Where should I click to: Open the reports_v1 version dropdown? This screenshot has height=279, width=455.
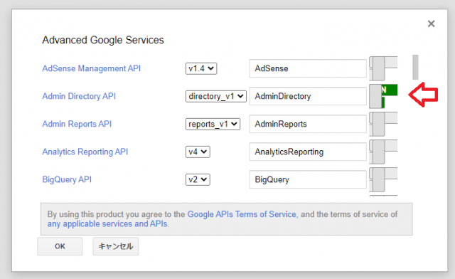[213, 124]
